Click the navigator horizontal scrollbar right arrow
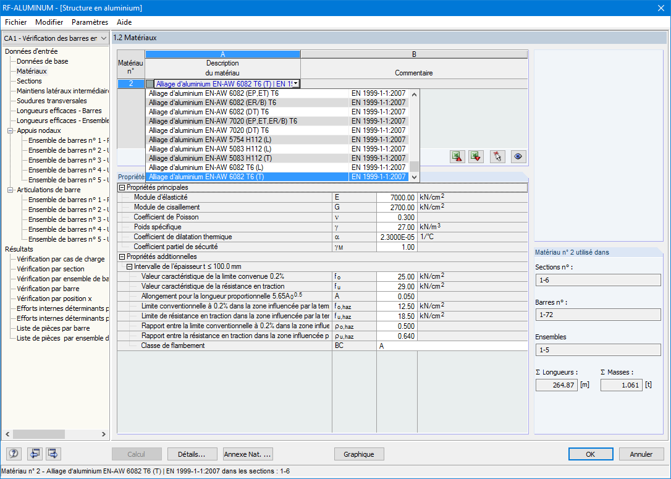The height and width of the screenshot is (479, 671). click(x=104, y=434)
